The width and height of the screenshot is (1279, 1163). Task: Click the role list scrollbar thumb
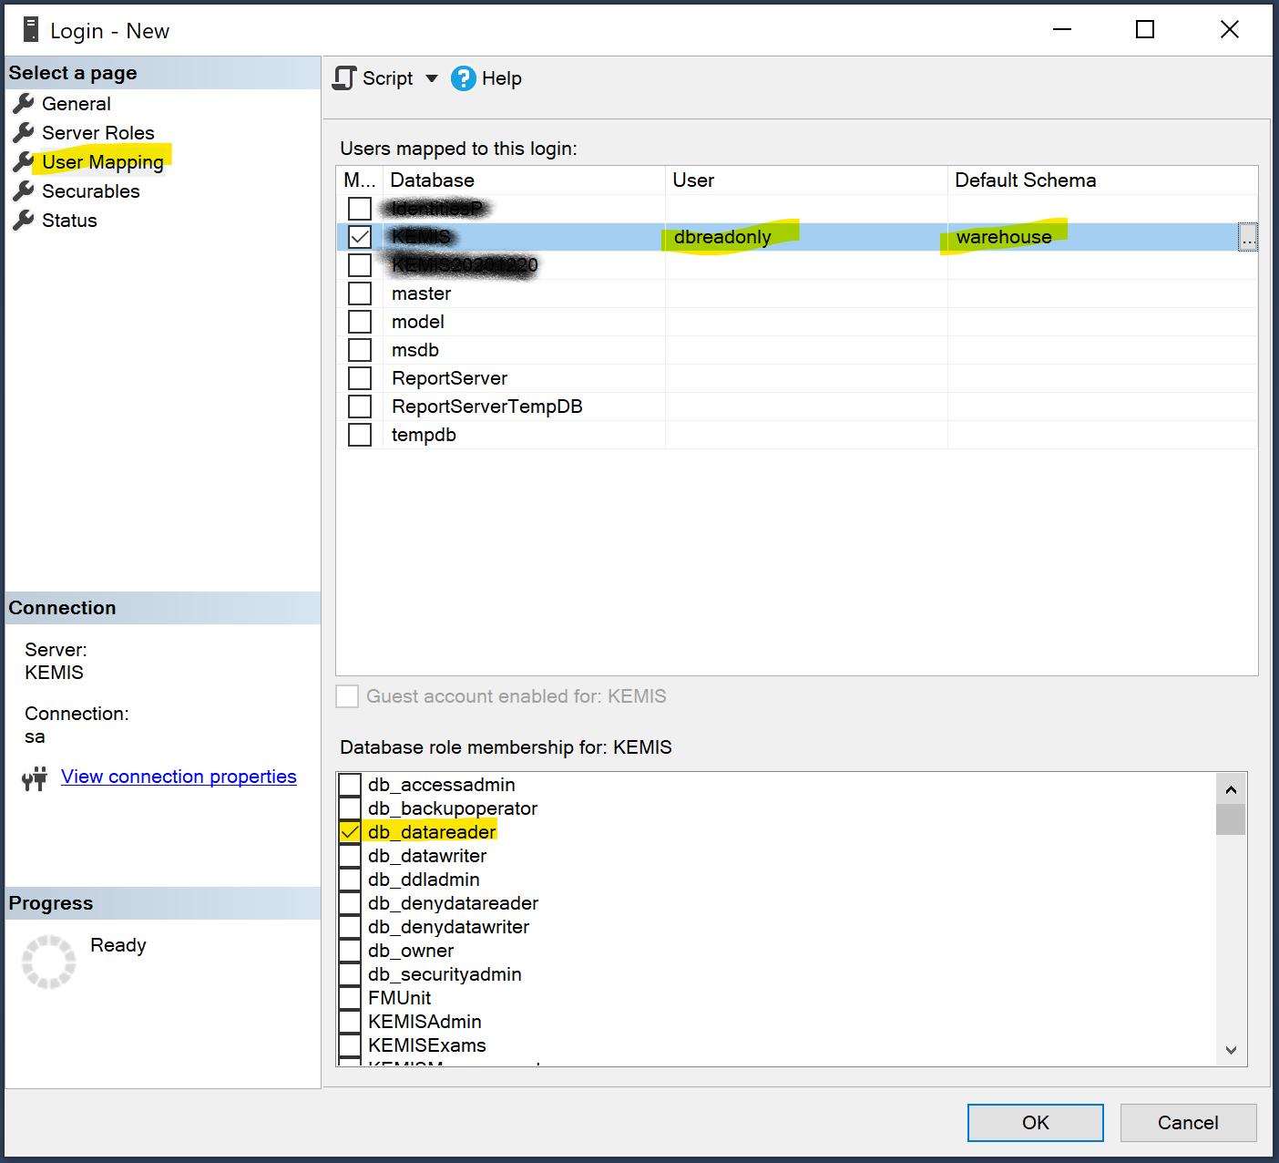tap(1231, 819)
